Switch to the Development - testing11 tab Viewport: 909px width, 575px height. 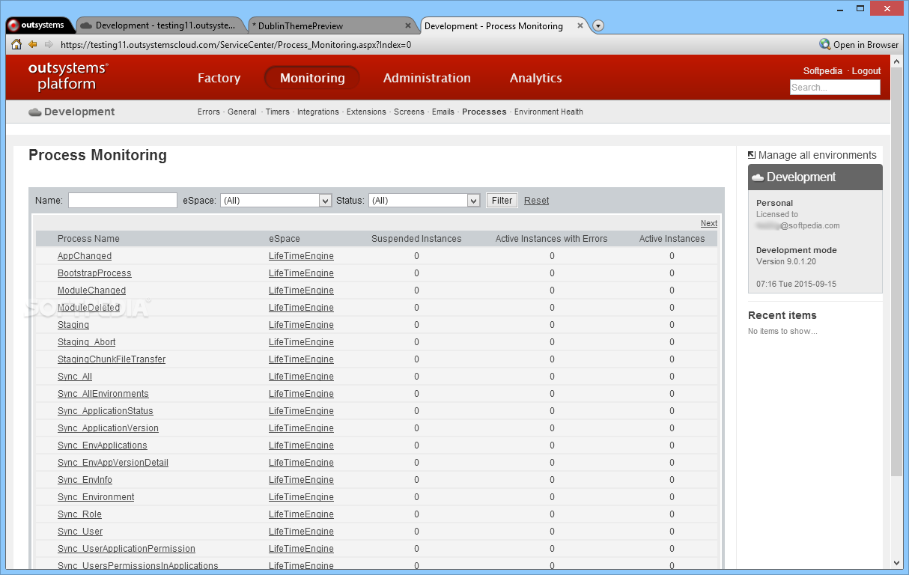[161, 25]
